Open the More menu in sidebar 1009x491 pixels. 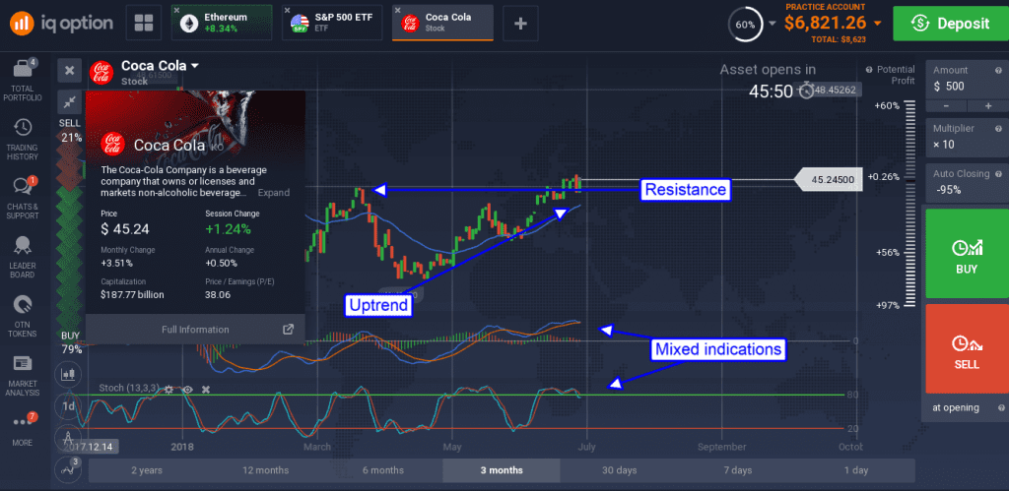pos(23,429)
